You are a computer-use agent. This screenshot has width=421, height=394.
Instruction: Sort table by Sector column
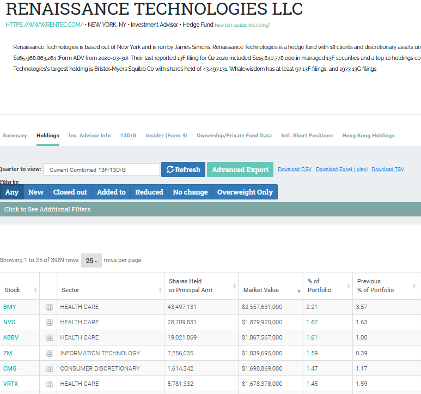click(111, 286)
